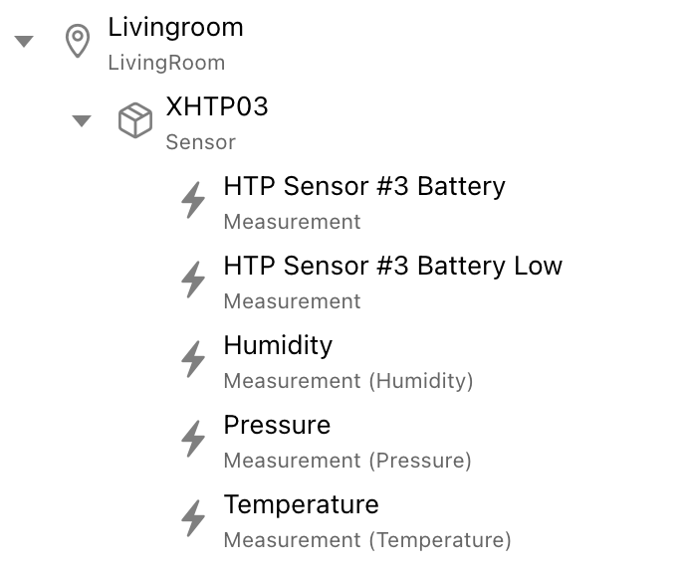Click the Measurement (Humidity) subtitle
This screenshot has height=569, width=683.
pos(347,381)
